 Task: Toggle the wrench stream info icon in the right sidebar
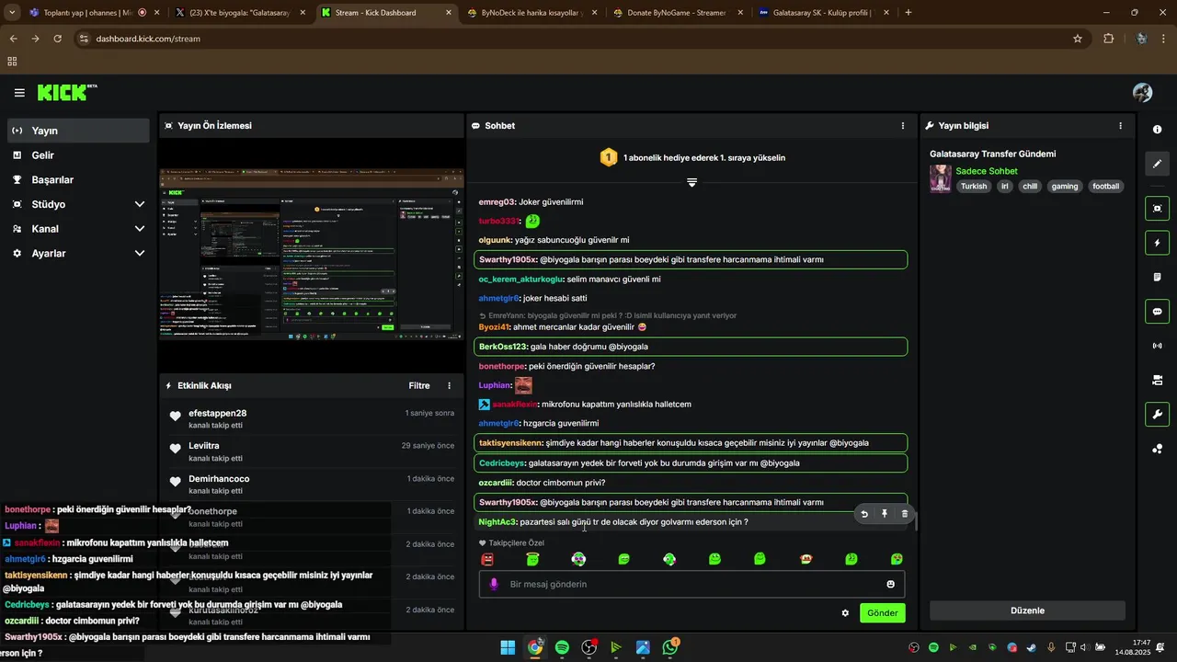point(1157,414)
